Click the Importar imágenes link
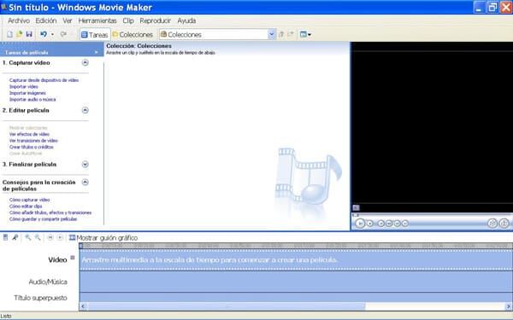 click(27, 93)
